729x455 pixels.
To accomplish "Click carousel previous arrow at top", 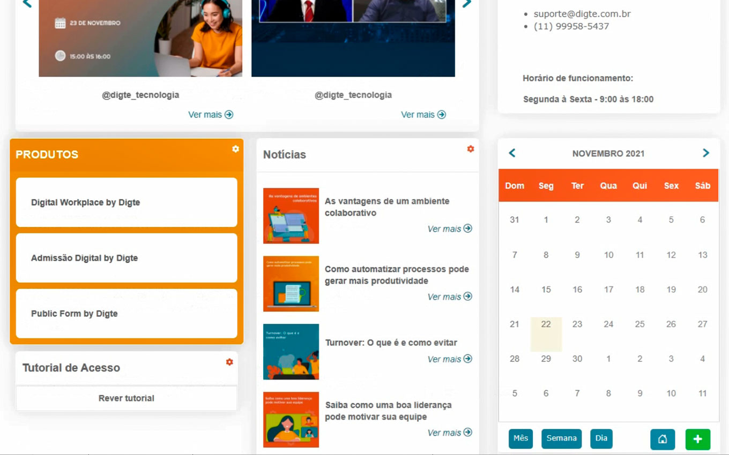I will [x=27, y=4].
